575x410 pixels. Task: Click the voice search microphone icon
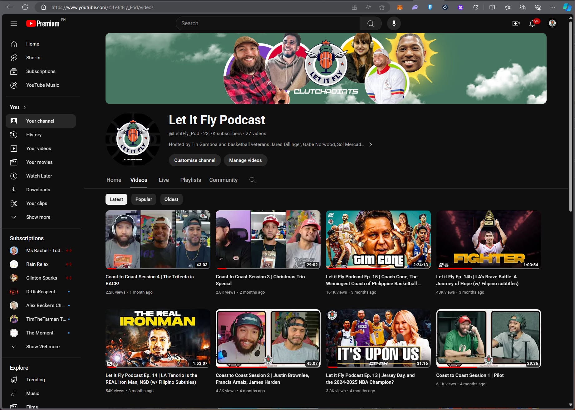point(394,23)
